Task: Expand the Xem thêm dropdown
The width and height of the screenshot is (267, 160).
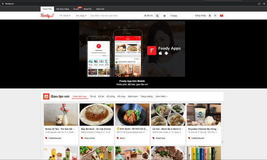Action: [x=162, y=96]
